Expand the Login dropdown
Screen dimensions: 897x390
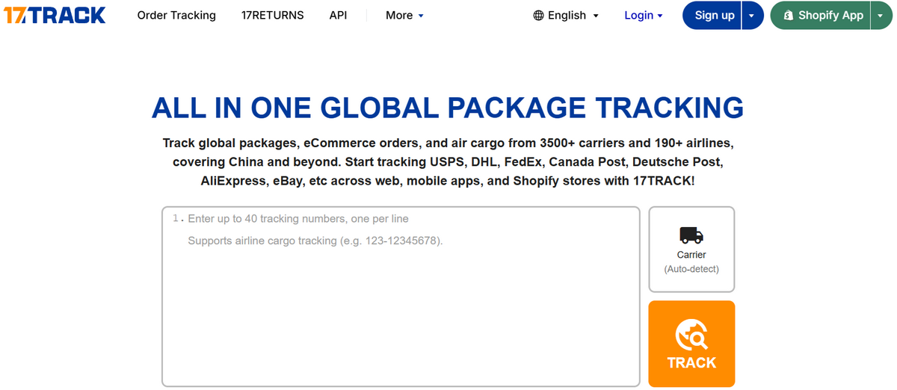(644, 16)
